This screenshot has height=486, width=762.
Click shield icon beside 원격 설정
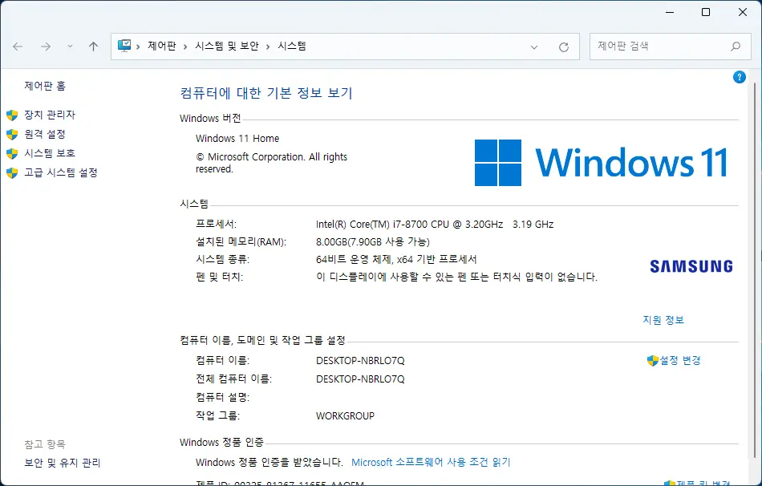(12, 135)
